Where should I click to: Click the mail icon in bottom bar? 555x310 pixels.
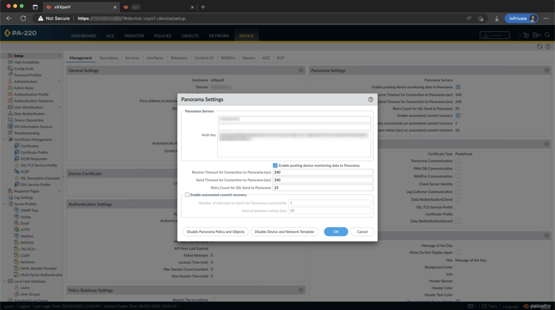470,306
